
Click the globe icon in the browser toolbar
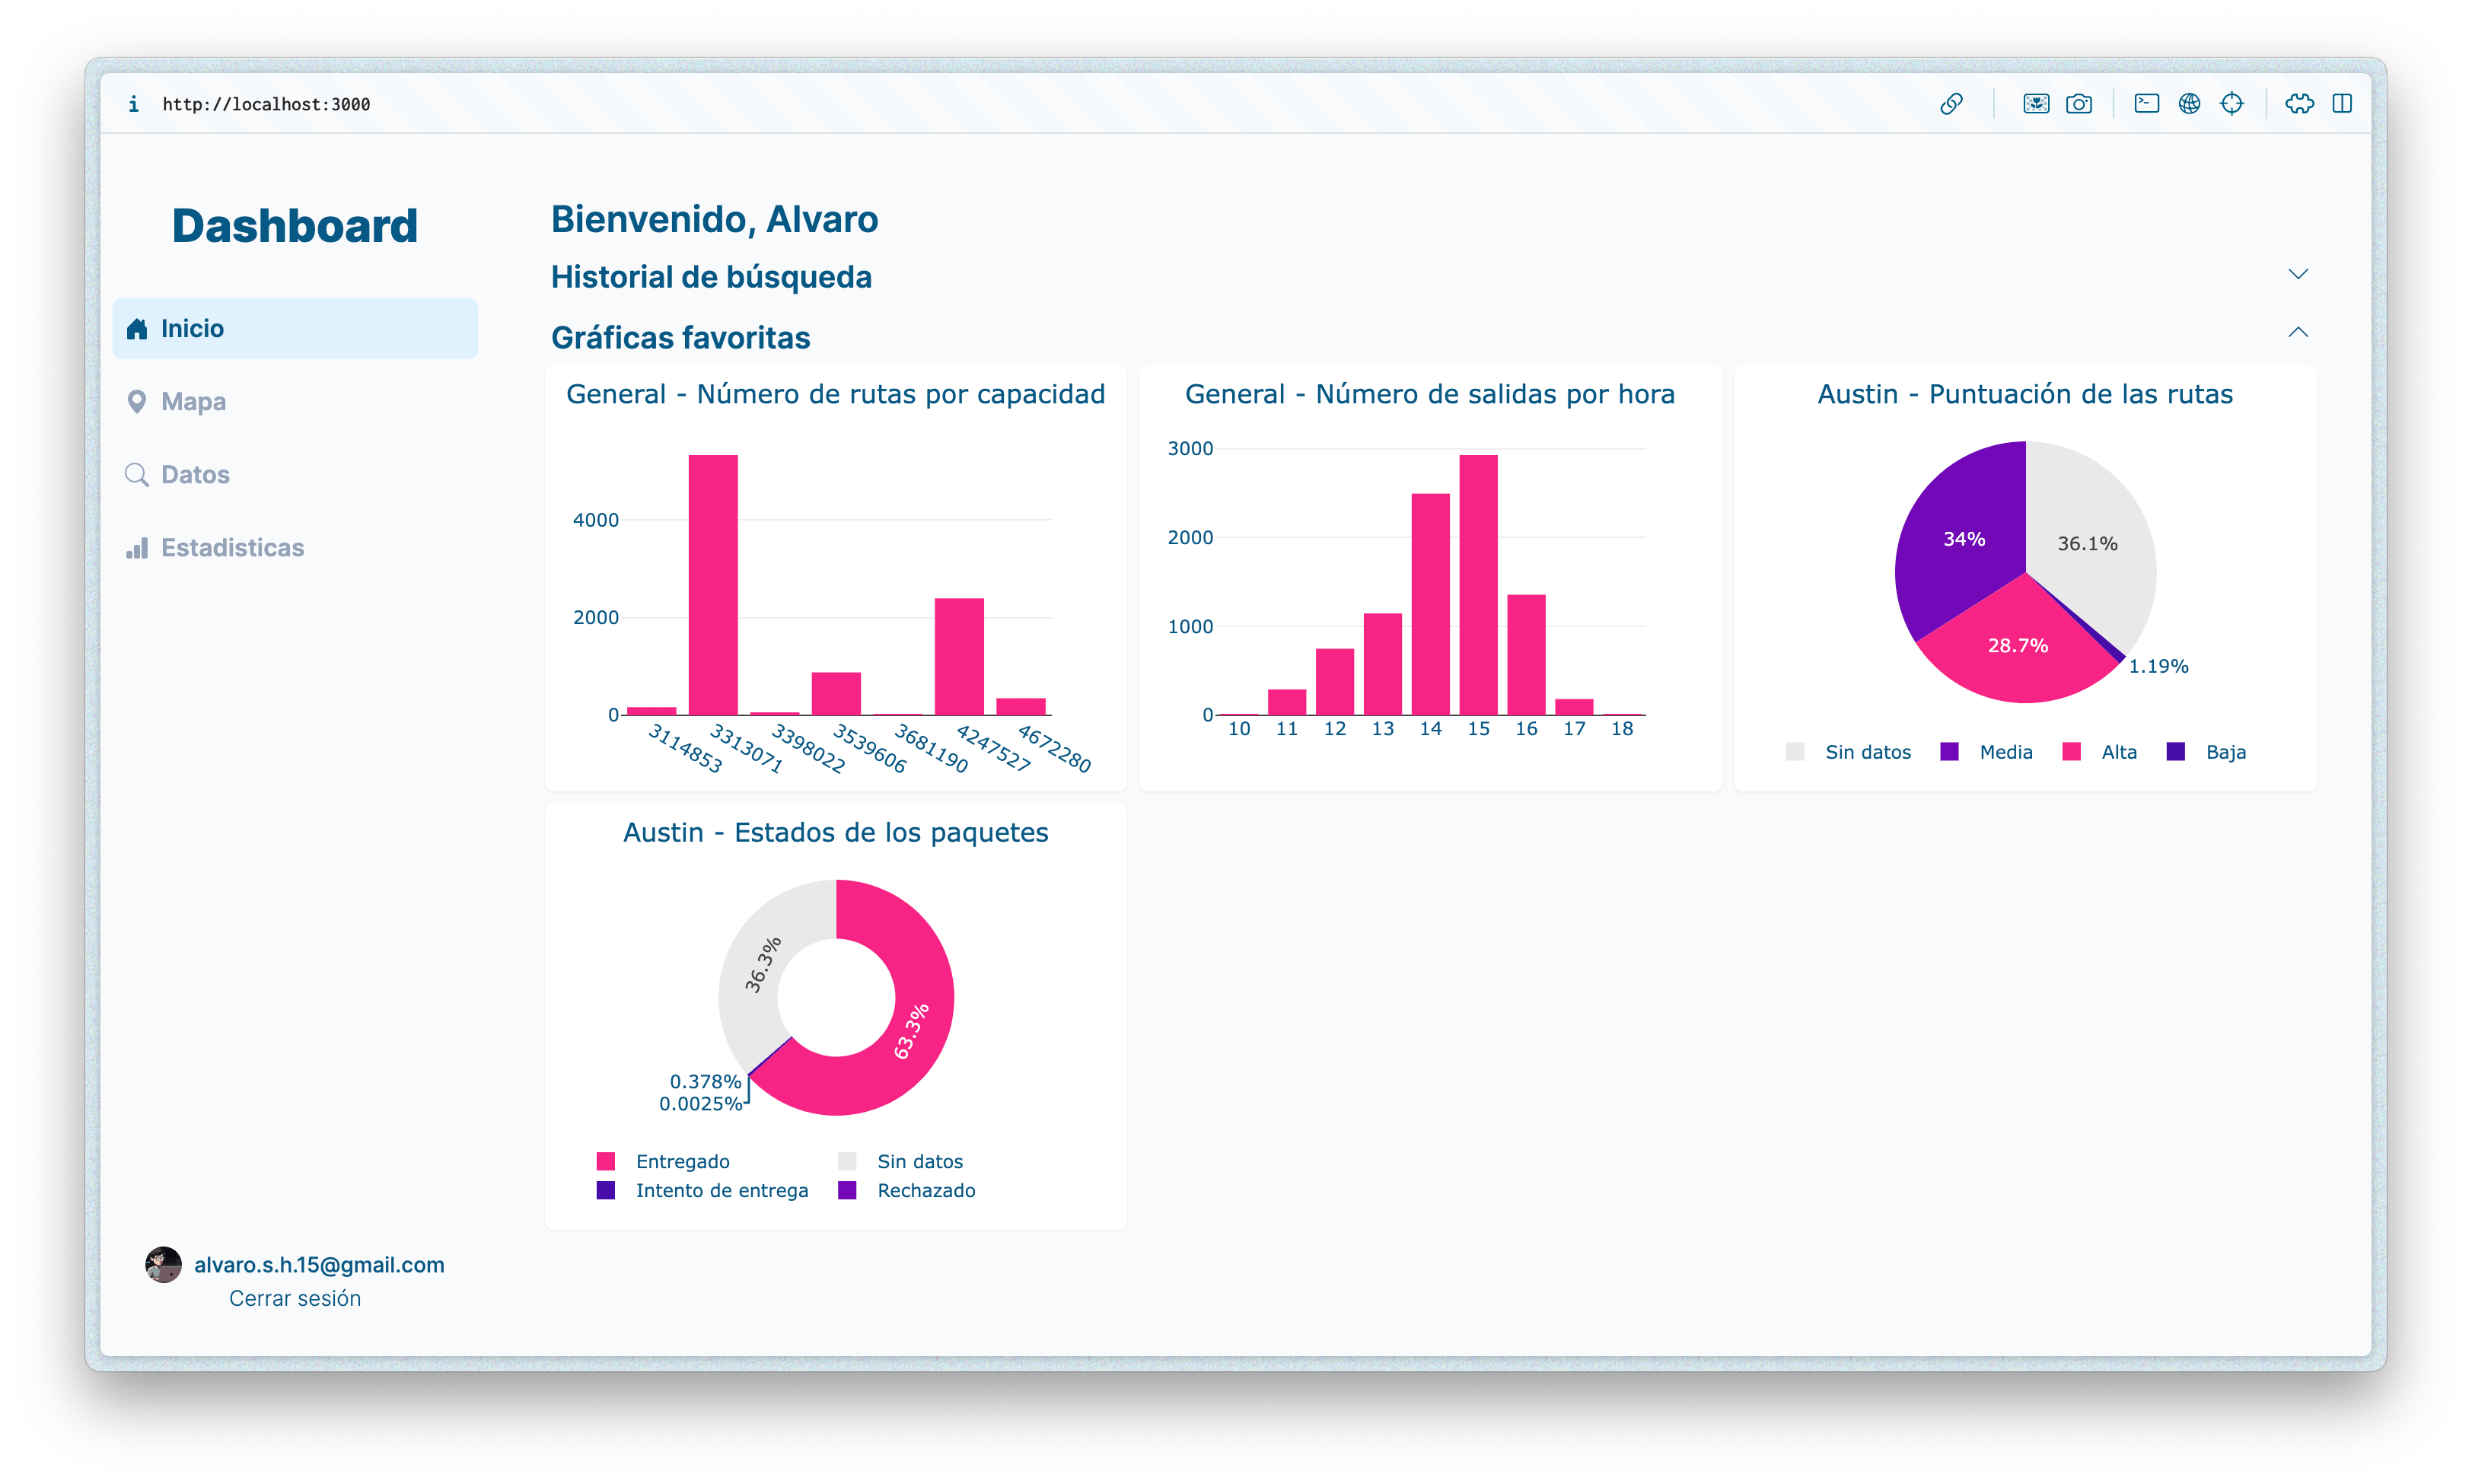point(2189,104)
